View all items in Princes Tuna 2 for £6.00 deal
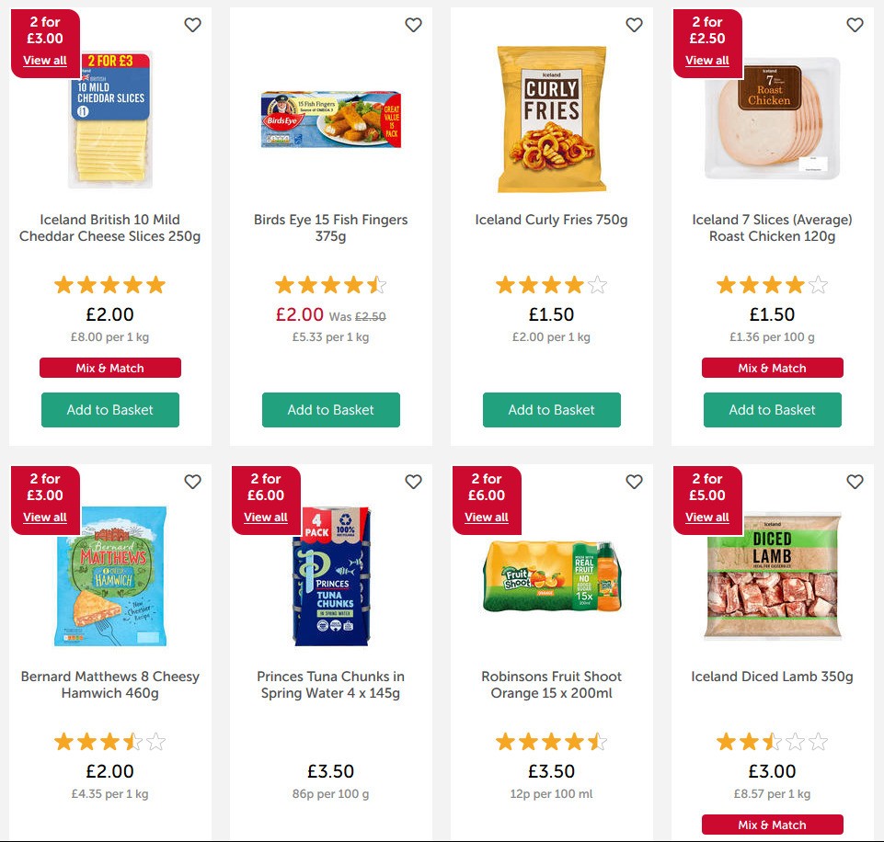The width and height of the screenshot is (884, 842). [x=265, y=518]
